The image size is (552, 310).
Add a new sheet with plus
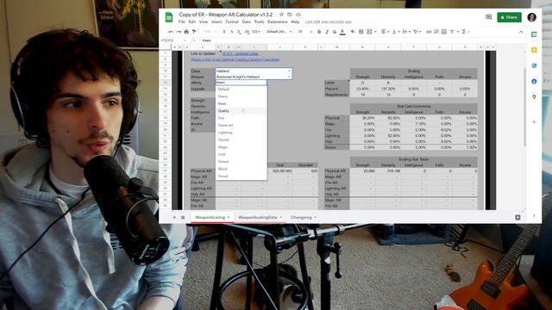pos(174,217)
